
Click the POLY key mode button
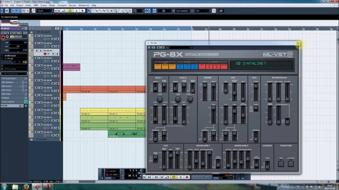click(158, 66)
